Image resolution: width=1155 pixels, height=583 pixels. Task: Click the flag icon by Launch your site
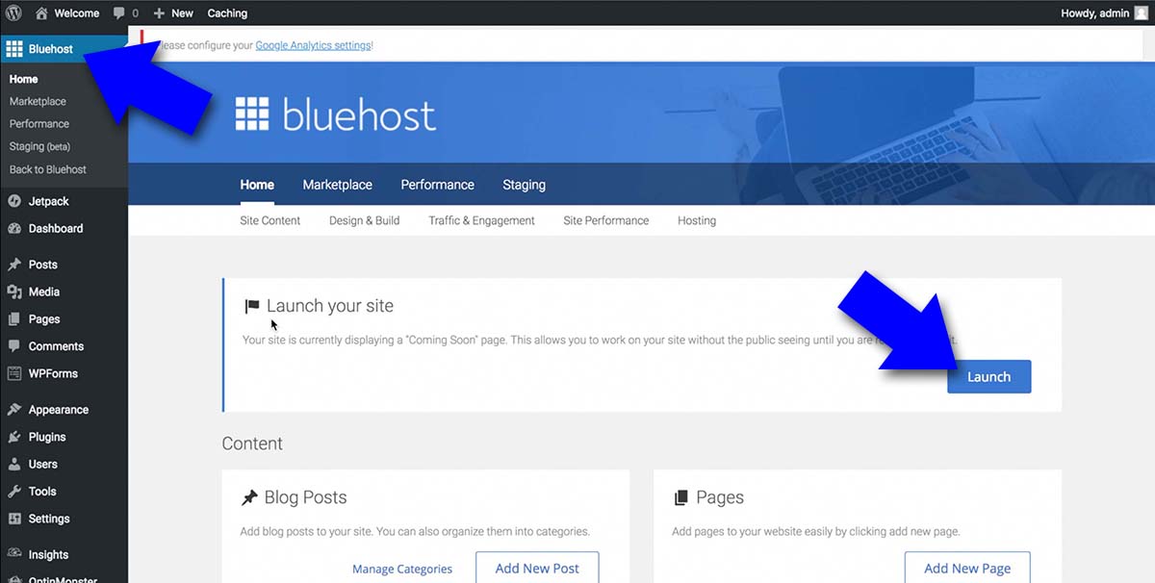point(252,307)
